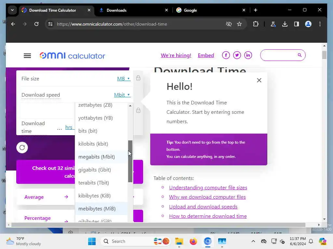Close the Hello! tooltip popup
The height and width of the screenshot is (249, 333).
(259, 80)
